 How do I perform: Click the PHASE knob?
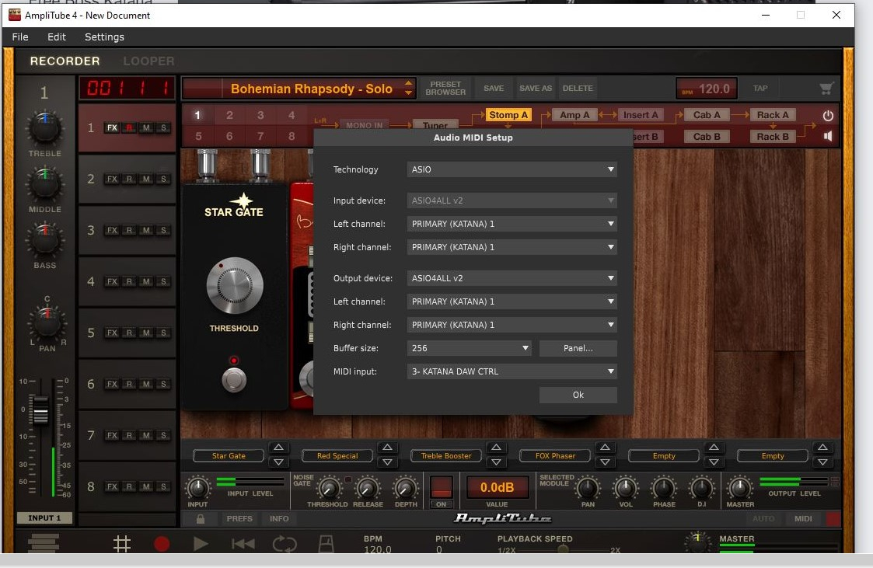tap(664, 488)
